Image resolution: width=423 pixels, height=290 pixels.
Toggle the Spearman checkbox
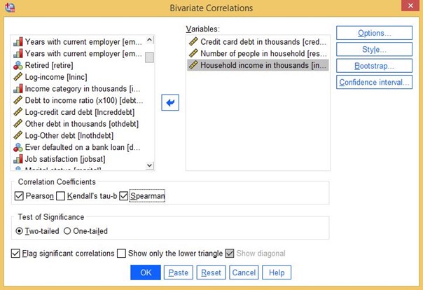[x=124, y=195]
